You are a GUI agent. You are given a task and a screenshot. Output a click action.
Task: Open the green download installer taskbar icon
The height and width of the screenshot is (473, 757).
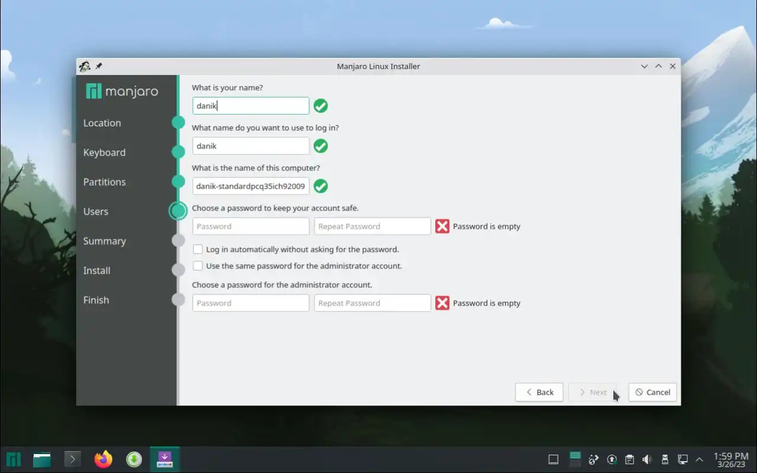click(x=134, y=459)
